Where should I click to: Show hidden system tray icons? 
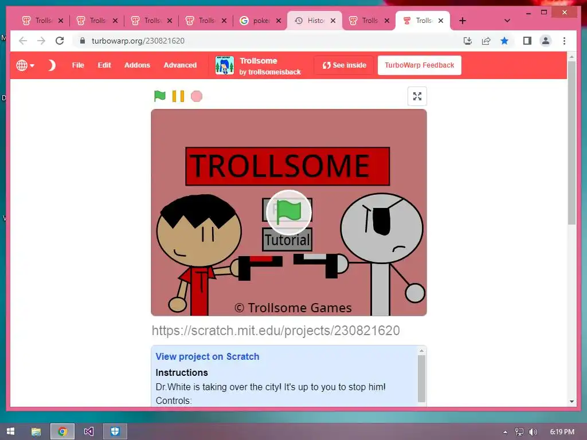(506, 432)
